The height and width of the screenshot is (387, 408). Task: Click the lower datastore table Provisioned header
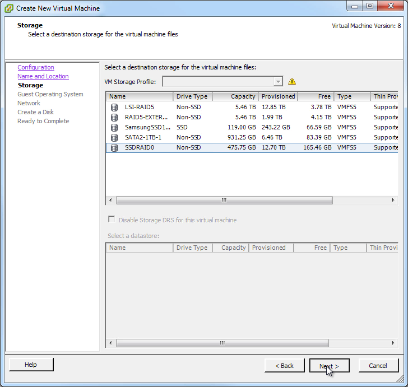[271, 248]
